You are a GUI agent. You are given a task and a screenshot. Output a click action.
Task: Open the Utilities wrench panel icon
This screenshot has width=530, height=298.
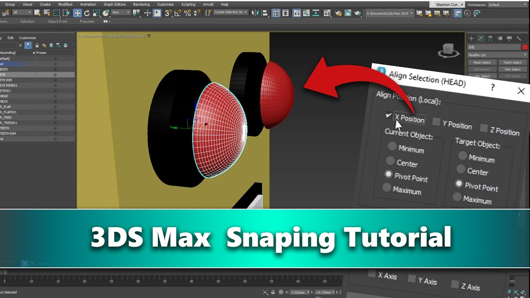(x=519, y=38)
